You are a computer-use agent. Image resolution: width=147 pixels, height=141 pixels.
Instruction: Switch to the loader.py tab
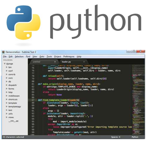coord(73,62)
